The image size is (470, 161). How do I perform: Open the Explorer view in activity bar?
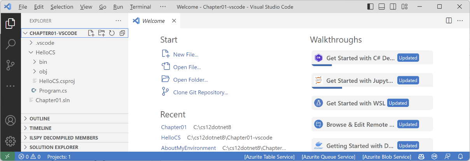(x=10, y=24)
